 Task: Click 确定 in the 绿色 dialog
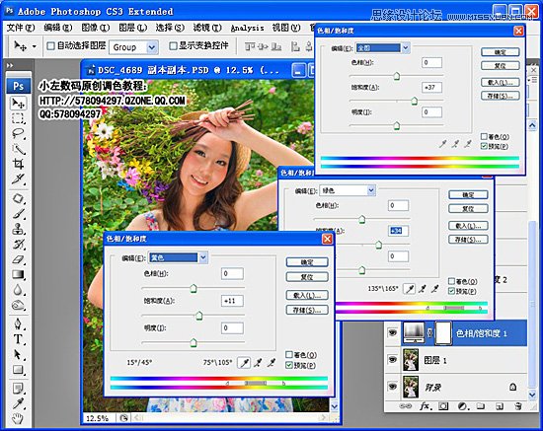pos(468,194)
